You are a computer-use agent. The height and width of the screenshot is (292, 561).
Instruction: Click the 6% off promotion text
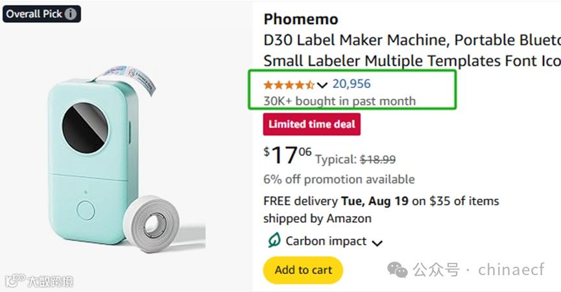[x=339, y=179]
